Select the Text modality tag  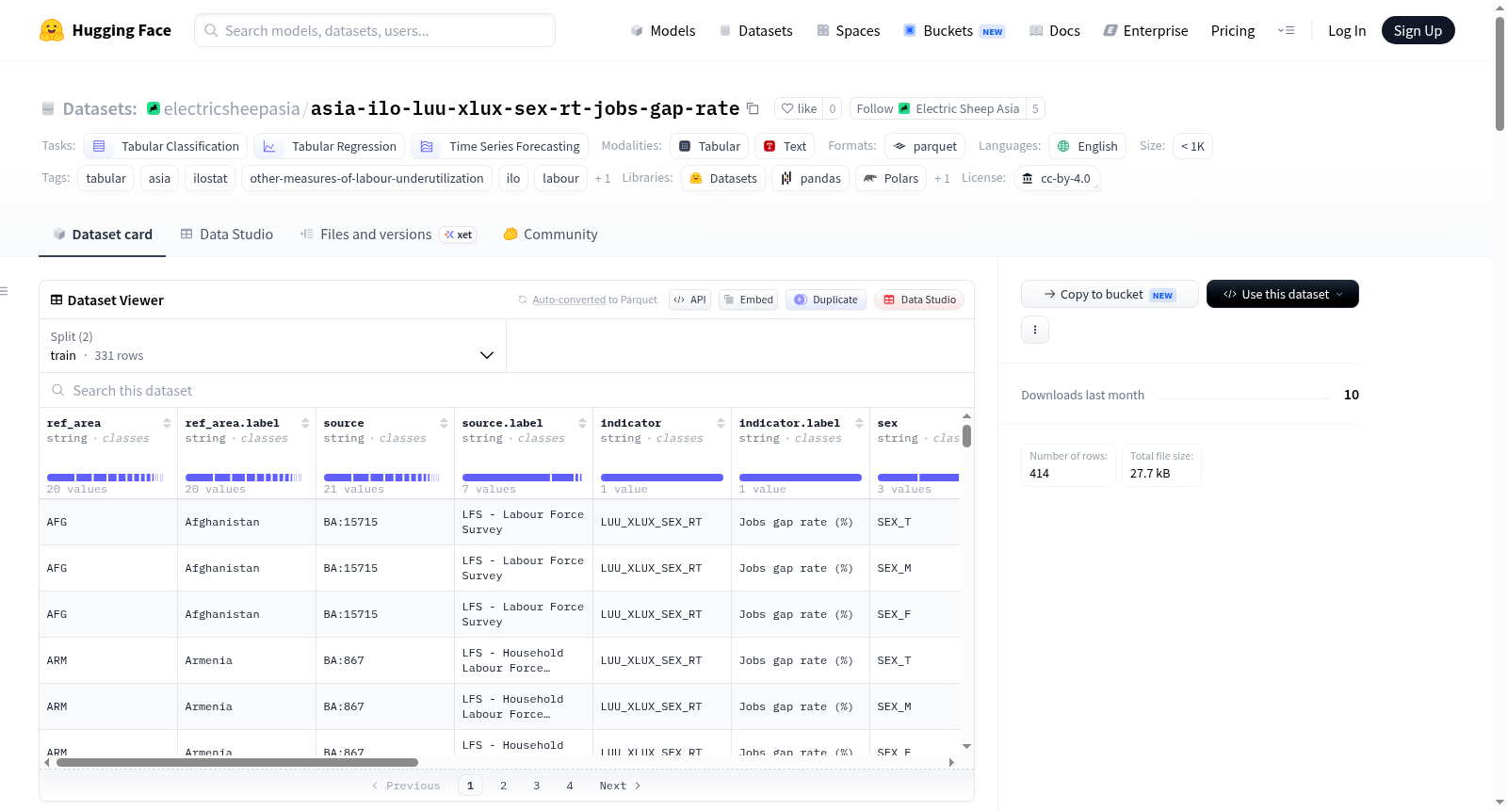click(785, 146)
